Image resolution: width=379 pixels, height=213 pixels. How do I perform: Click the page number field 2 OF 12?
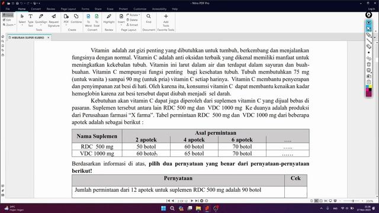(182, 201)
